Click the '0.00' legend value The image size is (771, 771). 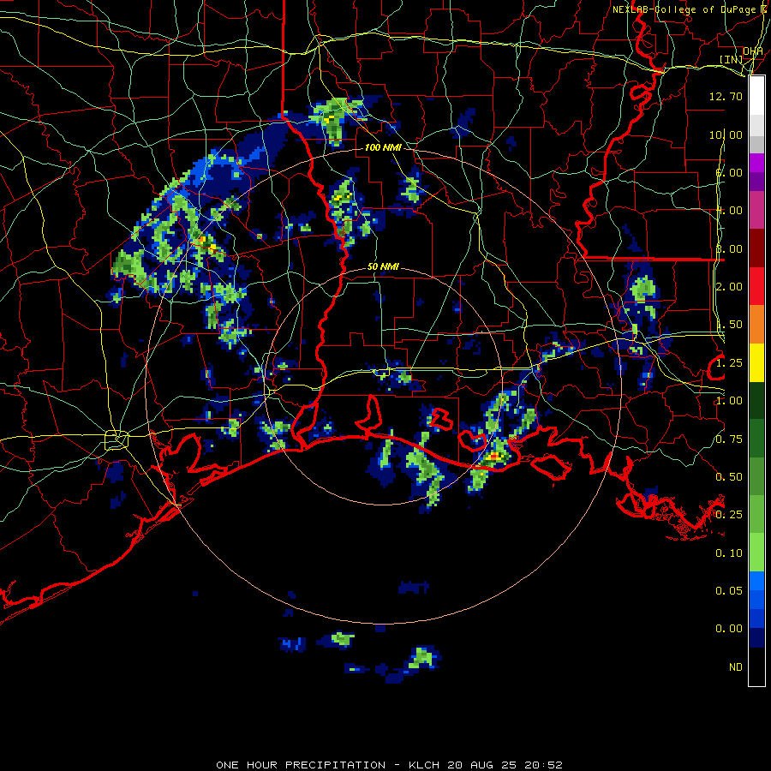(729, 629)
